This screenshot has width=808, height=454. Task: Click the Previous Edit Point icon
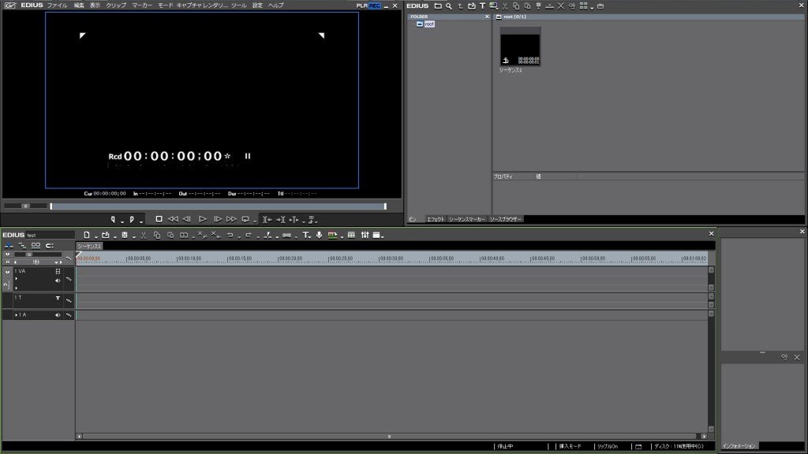[267, 220]
